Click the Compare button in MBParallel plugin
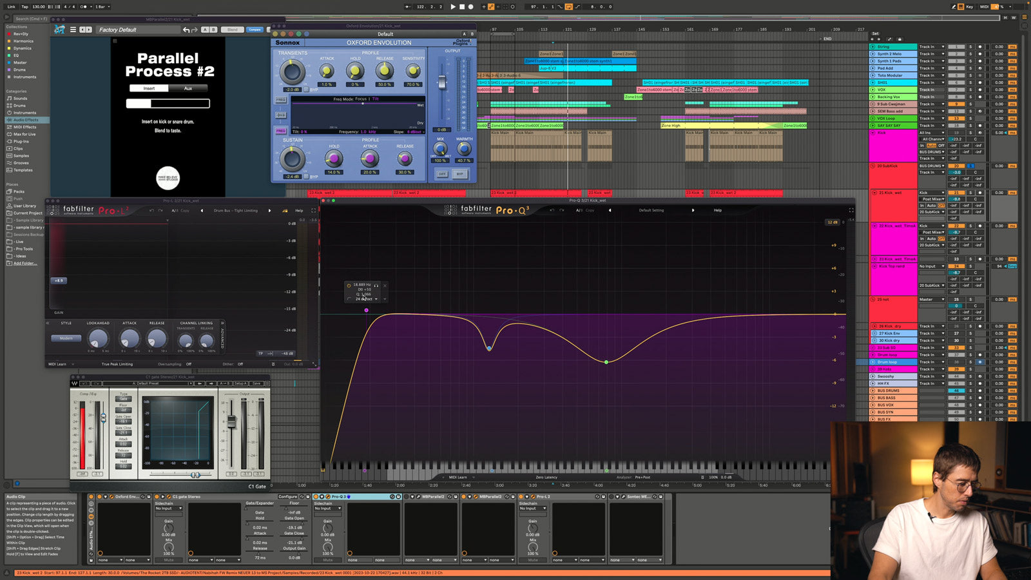Image resolution: width=1031 pixels, height=580 pixels. (255, 30)
